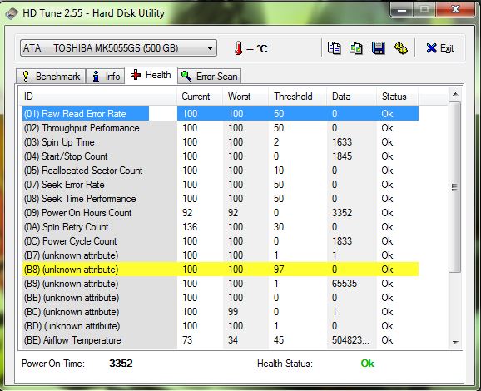
Task: Click the save floppy disk icon
Action: 378,48
